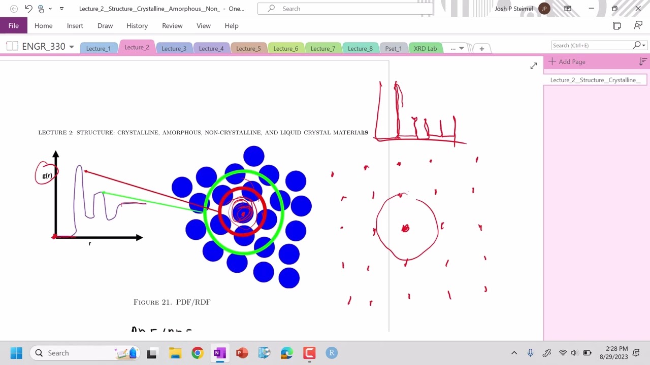Open PowerPoint from the taskbar

[x=242, y=353]
